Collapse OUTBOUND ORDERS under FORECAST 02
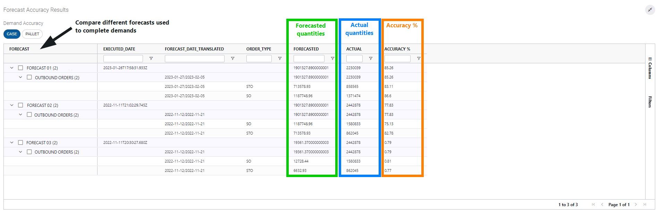Viewport: 658px width, 212px height. click(20, 114)
